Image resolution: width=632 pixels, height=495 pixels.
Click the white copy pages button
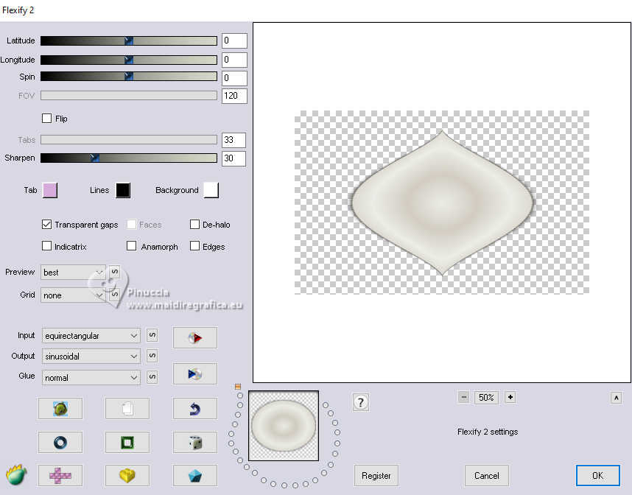pyautogui.click(x=127, y=408)
